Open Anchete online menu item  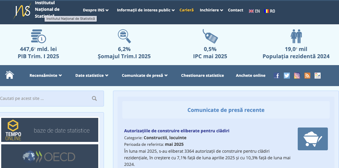(x=251, y=76)
